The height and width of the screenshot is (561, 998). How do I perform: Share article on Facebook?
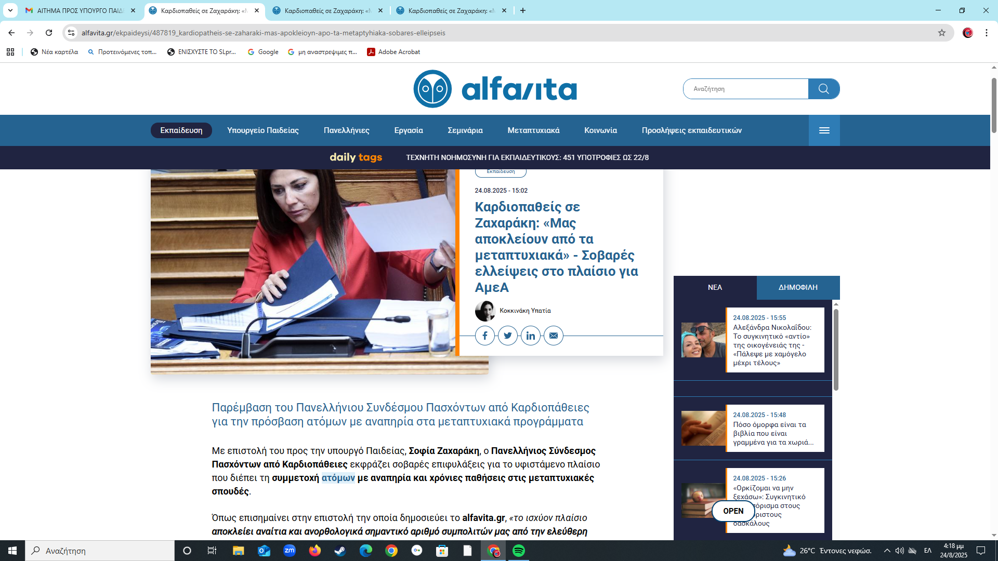pyautogui.click(x=484, y=336)
